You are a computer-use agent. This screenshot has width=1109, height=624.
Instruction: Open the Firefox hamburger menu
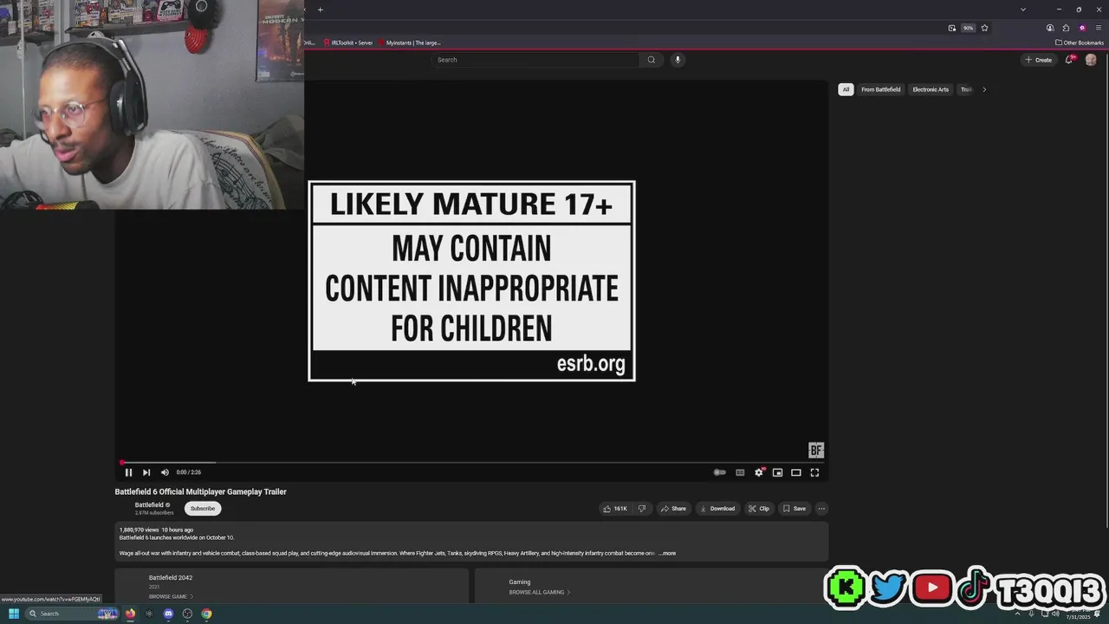pos(1098,28)
